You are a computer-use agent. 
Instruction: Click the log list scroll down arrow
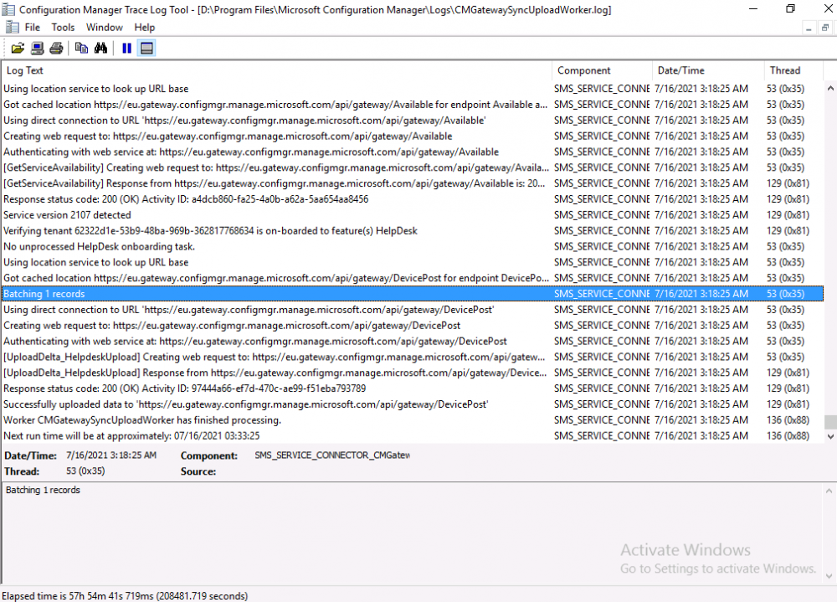(x=830, y=436)
